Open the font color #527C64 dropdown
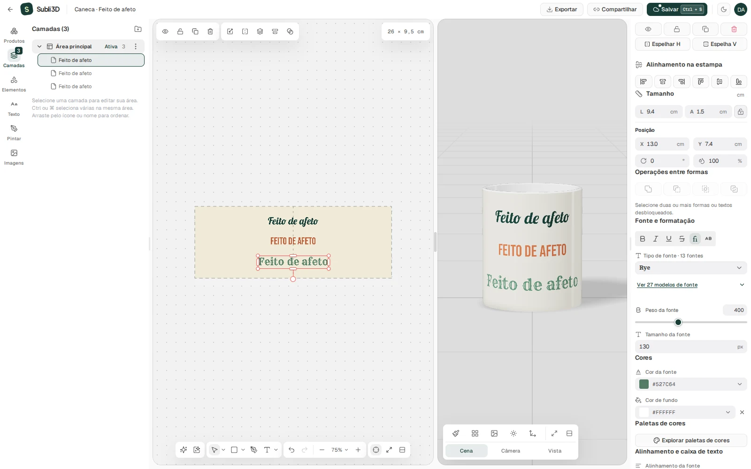This screenshot has height=469, width=751. tap(691, 384)
